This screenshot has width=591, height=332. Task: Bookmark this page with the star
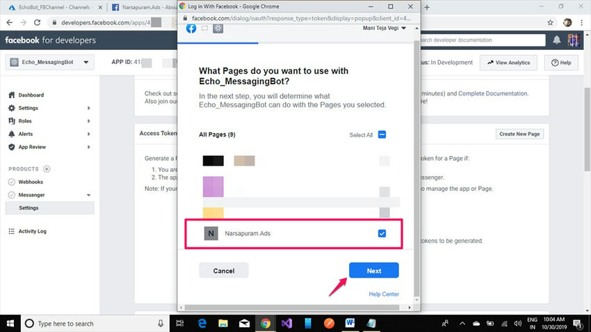coord(550,23)
